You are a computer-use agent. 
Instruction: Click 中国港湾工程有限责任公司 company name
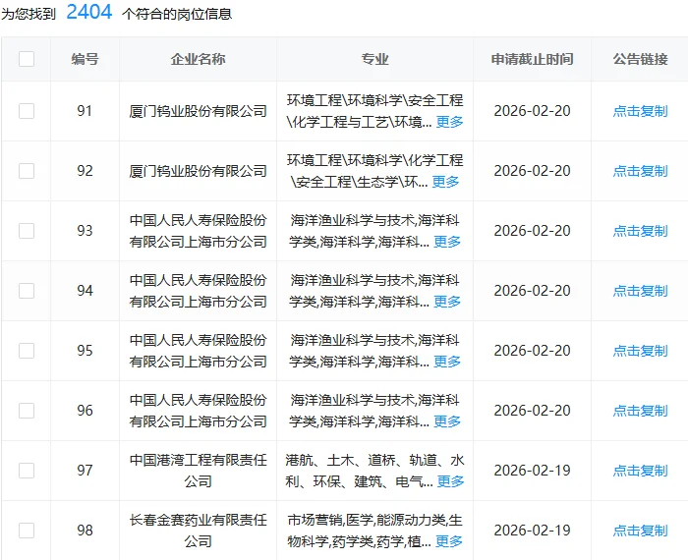(x=198, y=471)
